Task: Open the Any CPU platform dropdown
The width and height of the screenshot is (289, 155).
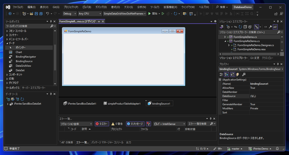Action: [90, 14]
